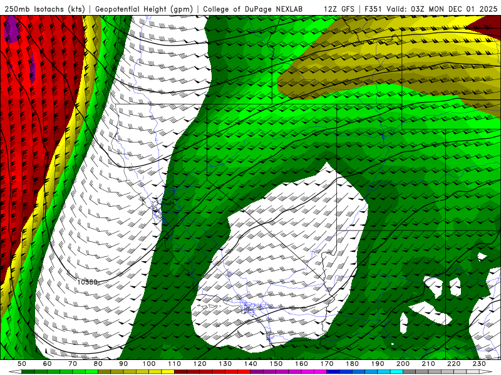The image size is (501, 375).
Task: Click the "220" color scale label
Action: [454, 364]
